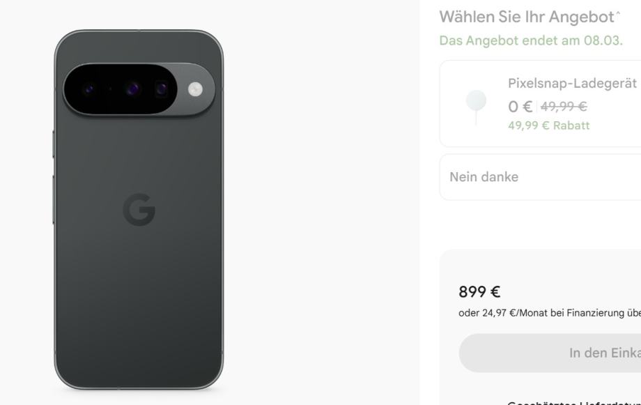Click the '49,99 € Rabatt' discount label
641x405 pixels.
[548, 125]
